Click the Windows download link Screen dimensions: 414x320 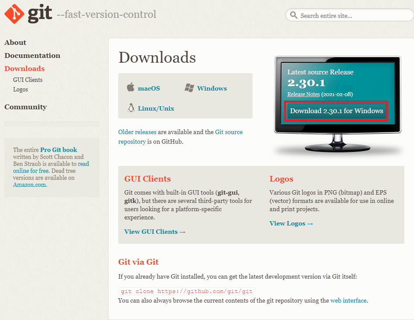(212, 88)
